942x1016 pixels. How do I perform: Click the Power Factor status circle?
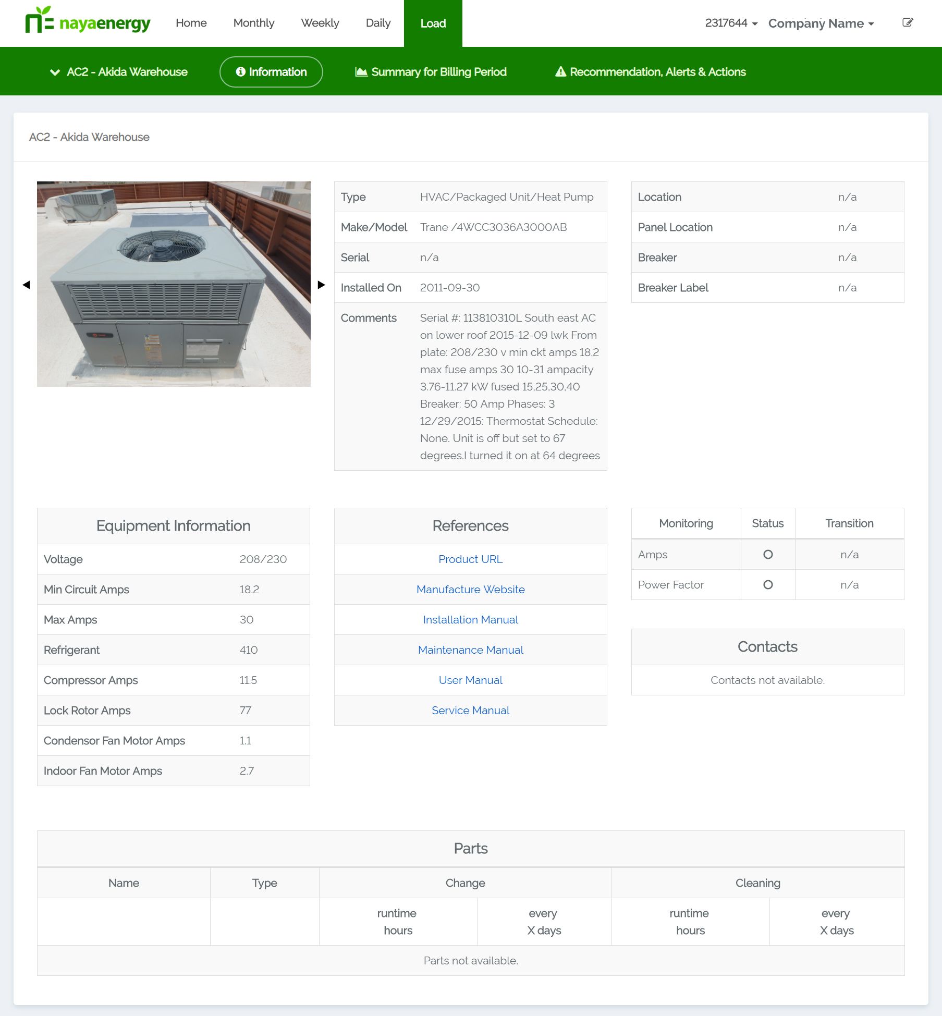[x=767, y=585]
